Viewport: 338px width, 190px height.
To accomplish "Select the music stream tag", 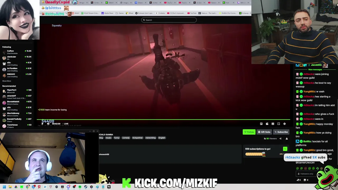I will (x=109, y=138).
